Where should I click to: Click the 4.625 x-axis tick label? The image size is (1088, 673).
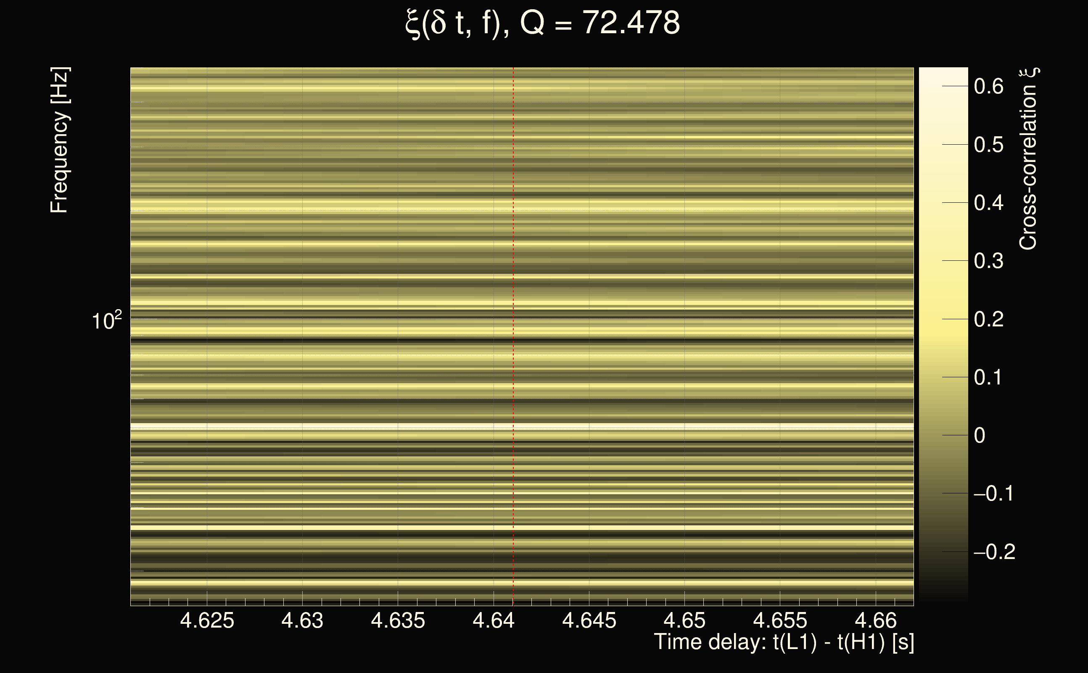coord(207,620)
